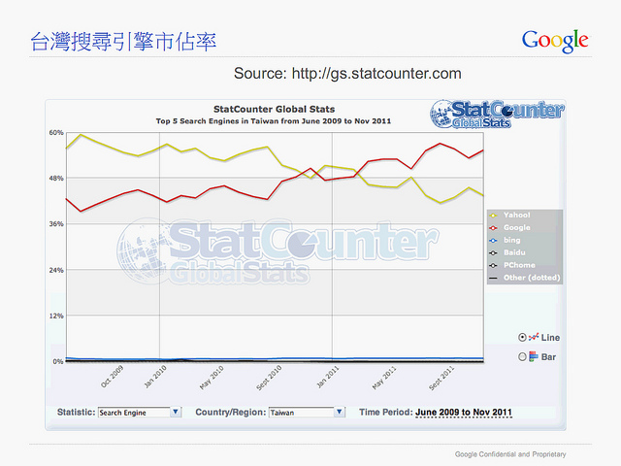The width and height of the screenshot is (621, 466).
Task: Click the Google legend entry
Action: [517, 227]
